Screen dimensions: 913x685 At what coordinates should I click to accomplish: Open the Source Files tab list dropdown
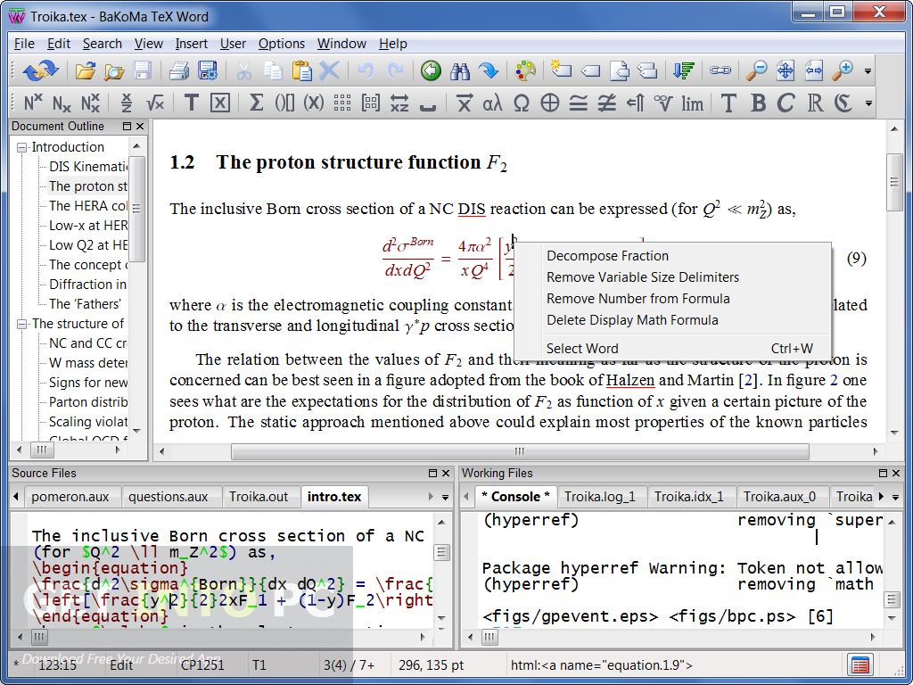446,497
